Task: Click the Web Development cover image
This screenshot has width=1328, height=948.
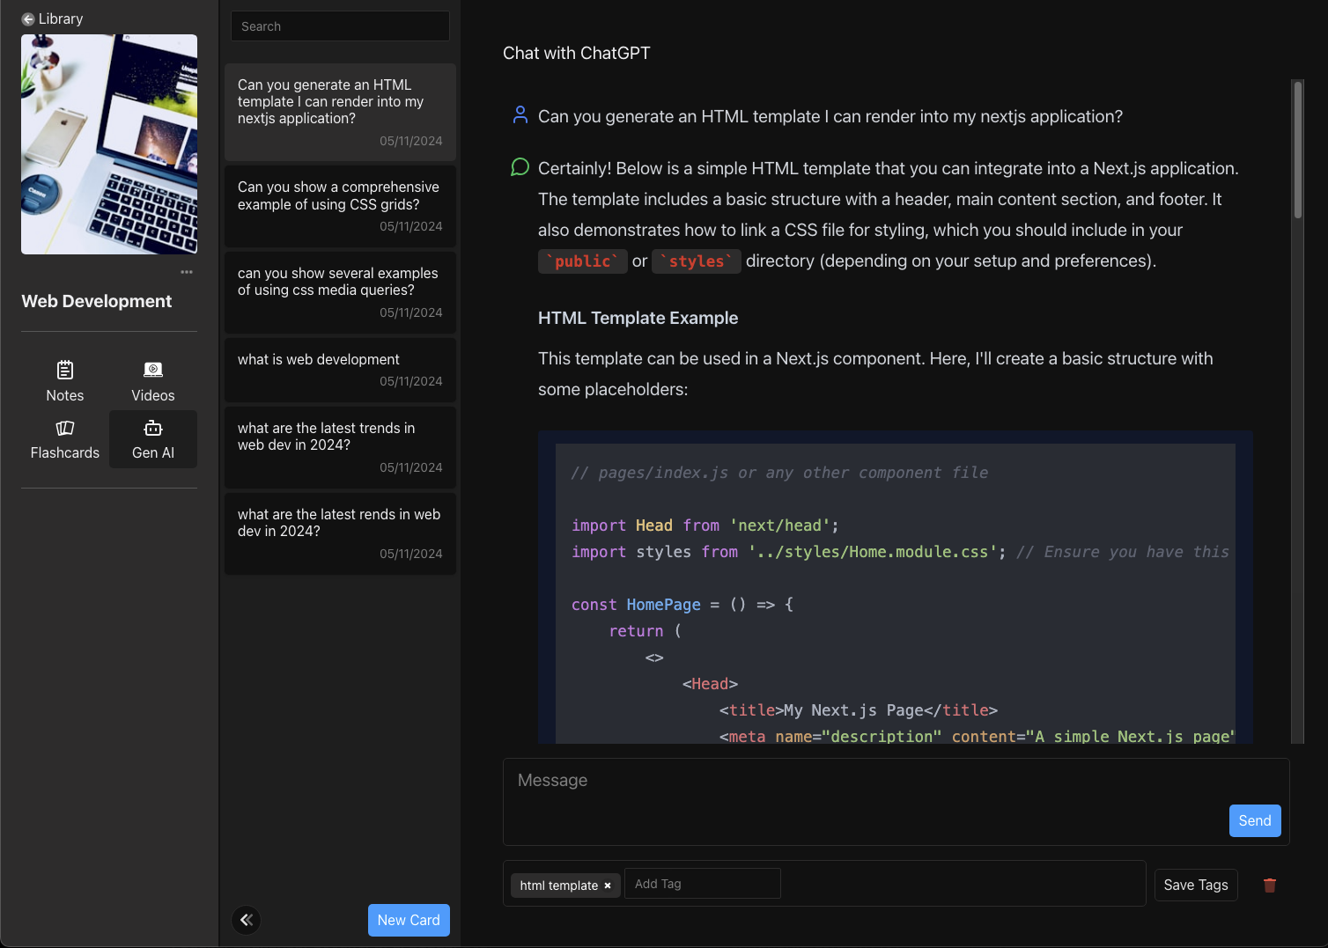Action: (109, 144)
